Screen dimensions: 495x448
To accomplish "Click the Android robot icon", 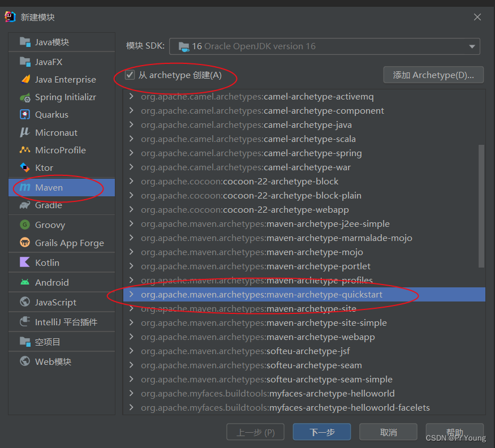I will 25,282.
